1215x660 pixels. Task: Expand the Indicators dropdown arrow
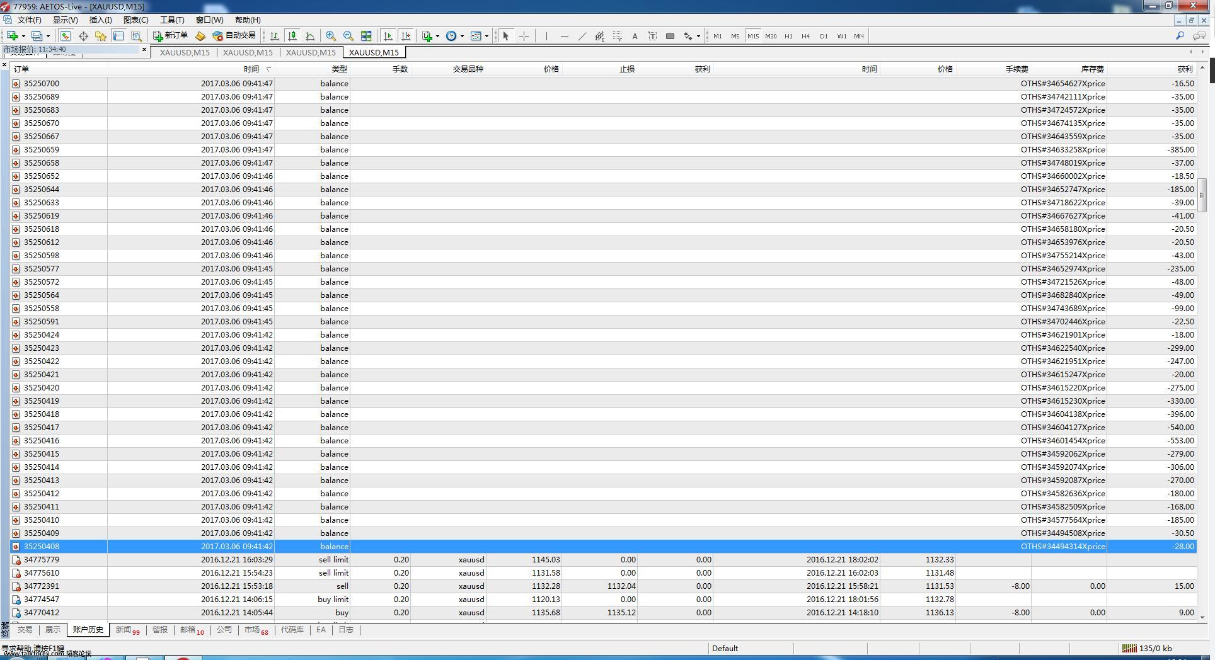coord(437,36)
